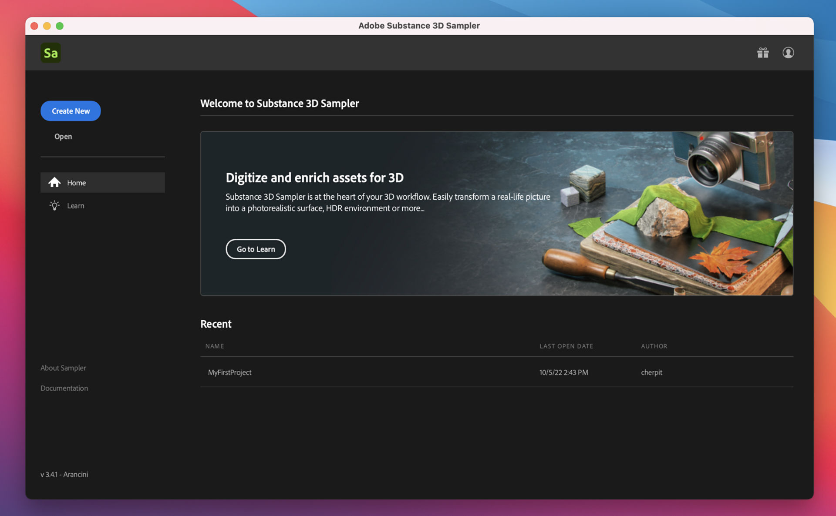The image size is (836, 516).
Task: Sort by AUTHOR column header
Action: tap(654, 346)
